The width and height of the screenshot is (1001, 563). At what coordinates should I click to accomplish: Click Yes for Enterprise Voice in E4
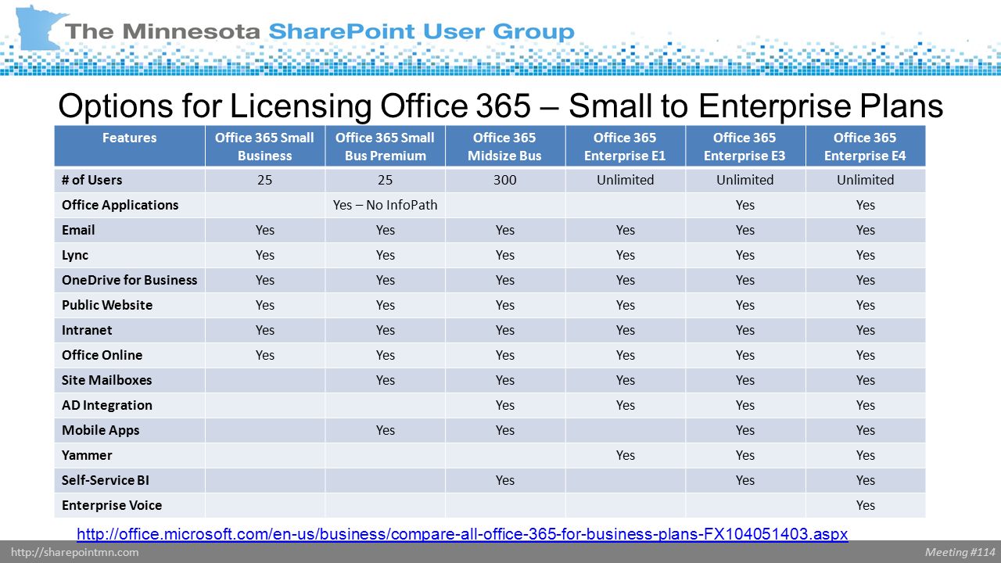click(x=865, y=505)
